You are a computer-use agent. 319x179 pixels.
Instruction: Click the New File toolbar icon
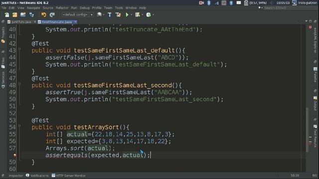(6, 14)
